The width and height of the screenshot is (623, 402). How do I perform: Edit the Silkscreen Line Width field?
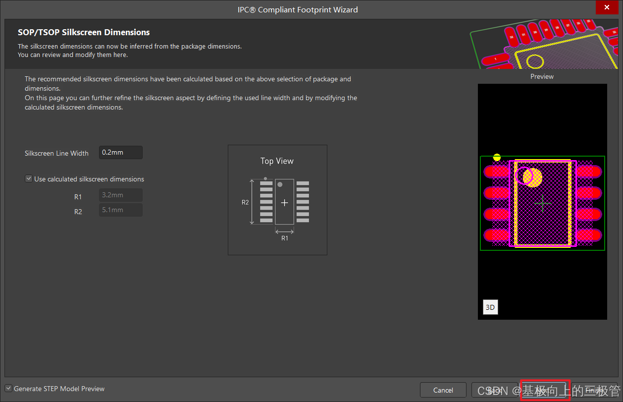click(121, 152)
